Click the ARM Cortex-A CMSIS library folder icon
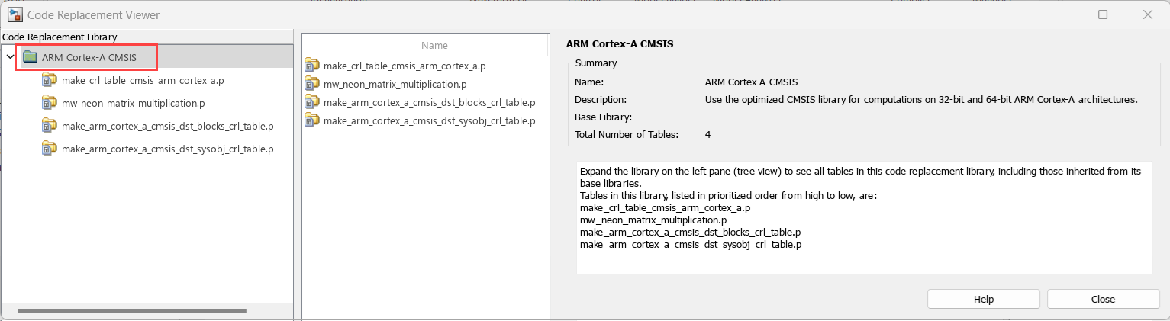This screenshot has width=1170, height=321. (x=30, y=57)
